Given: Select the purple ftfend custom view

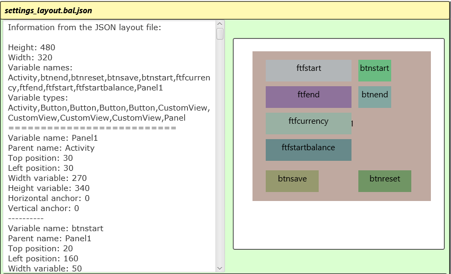Looking at the screenshot, I should point(308,97).
